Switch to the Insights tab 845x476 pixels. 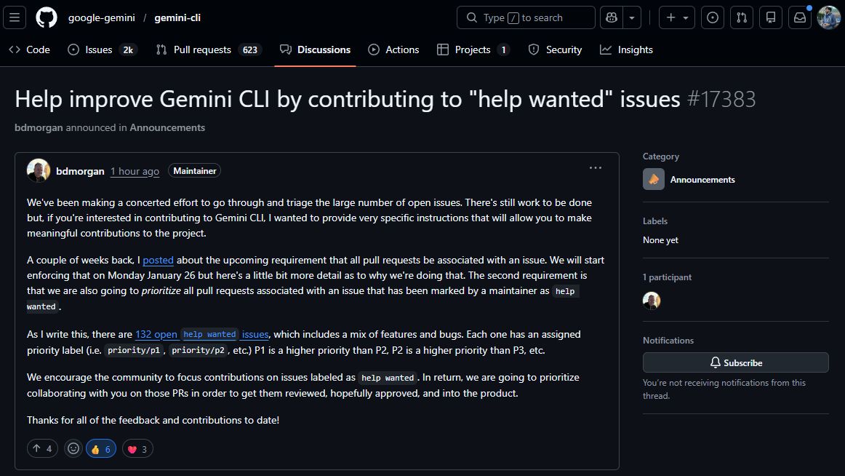click(x=626, y=49)
